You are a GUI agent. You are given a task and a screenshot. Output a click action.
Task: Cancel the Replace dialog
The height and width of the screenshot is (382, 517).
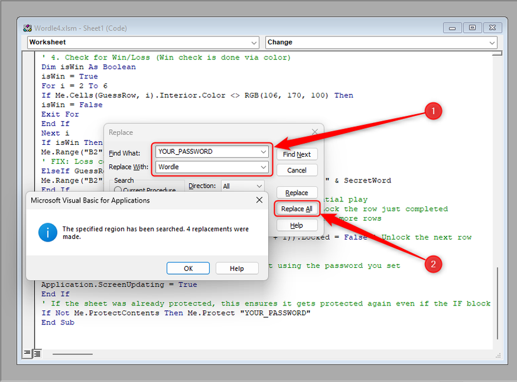coord(296,169)
